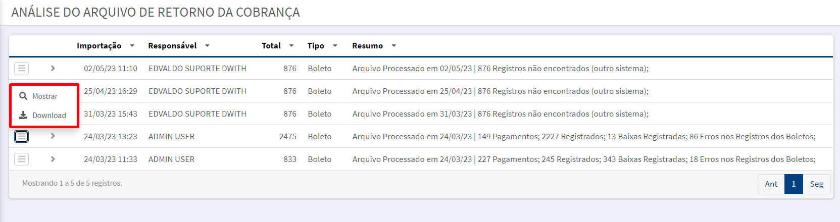Viewport: 840px width, 222px height.
Task: Expand the 24/03/23 13:23 row chevron
Action: (x=53, y=136)
